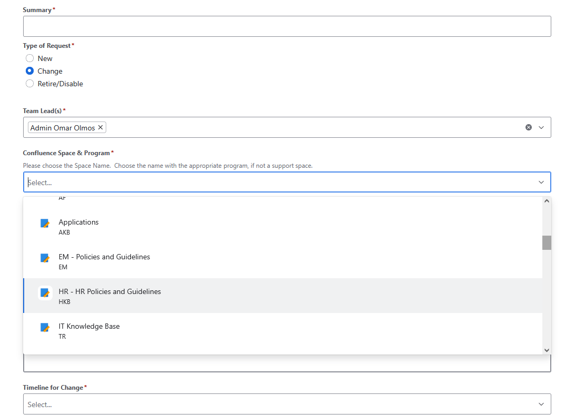This screenshot has height=415, width=576.
Task: Open the Timeline for Change dropdown
Action: click(x=287, y=404)
